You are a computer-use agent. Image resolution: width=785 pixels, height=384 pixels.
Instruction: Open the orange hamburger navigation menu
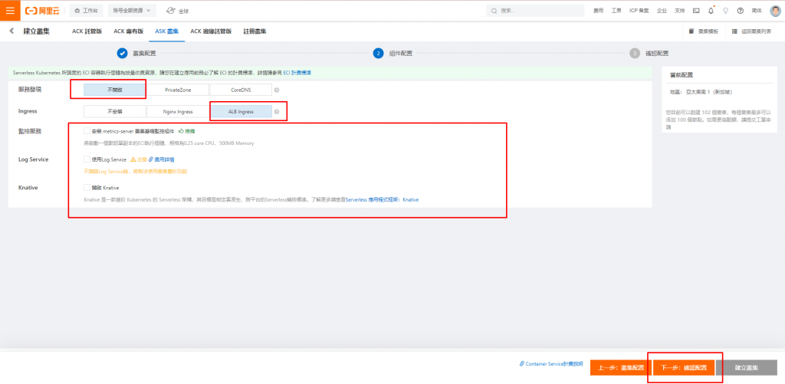10,11
